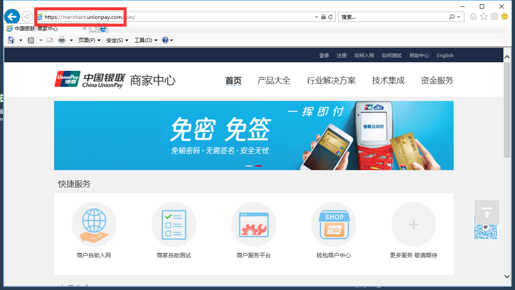
Task: Open the 商户服务平台 gear window icon
Action: [x=254, y=224]
